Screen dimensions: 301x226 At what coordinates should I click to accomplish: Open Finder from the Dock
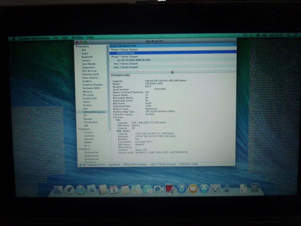(x=58, y=190)
